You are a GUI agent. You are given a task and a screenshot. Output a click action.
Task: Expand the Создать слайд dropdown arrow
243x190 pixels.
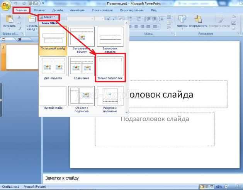pos(36,29)
